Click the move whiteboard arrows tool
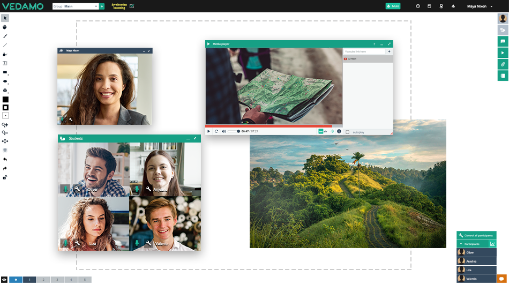The height and width of the screenshot is (284, 509). coord(5,141)
